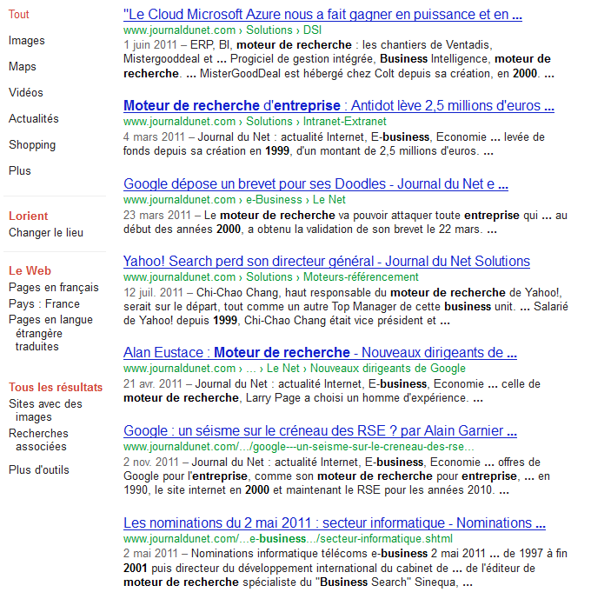Click the 2 mai 2011 snippet date

(x=150, y=554)
